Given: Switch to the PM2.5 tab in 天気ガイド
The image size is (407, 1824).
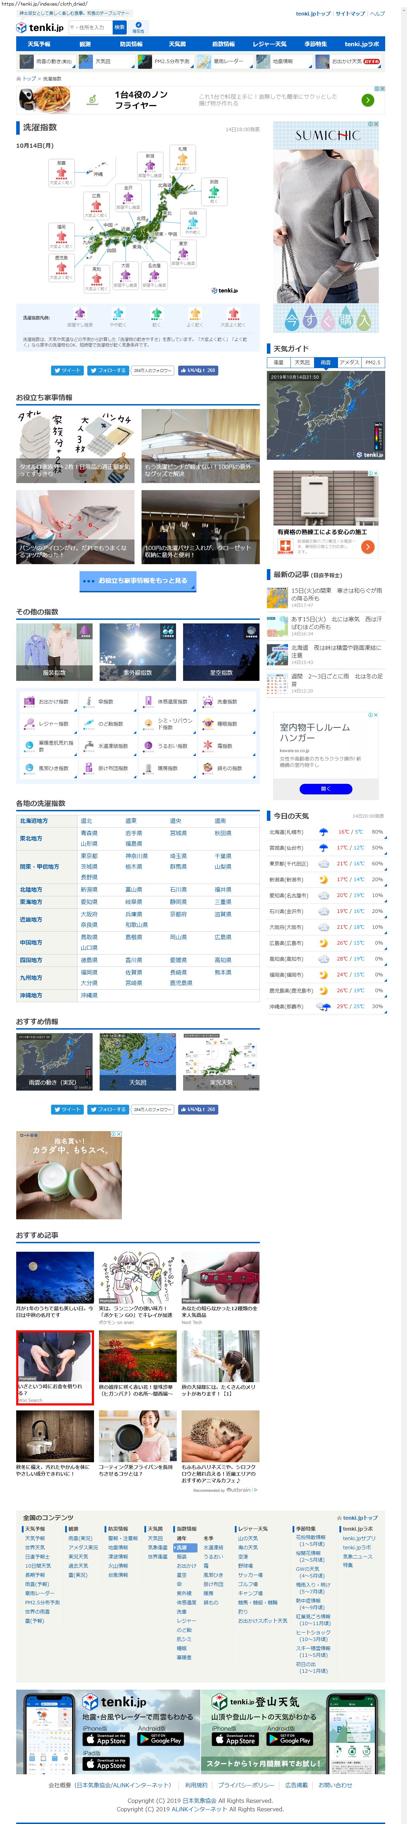Looking at the screenshot, I should 372,362.
